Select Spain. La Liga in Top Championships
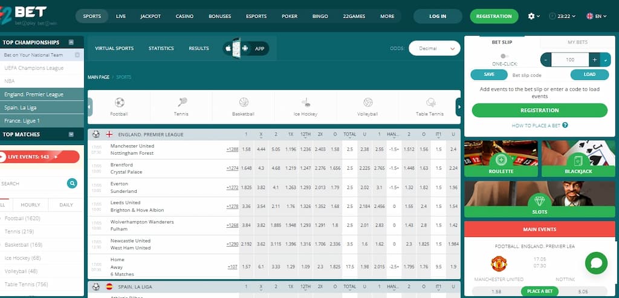The height and width of the screenshot is (298, 619). coord(42,108)
